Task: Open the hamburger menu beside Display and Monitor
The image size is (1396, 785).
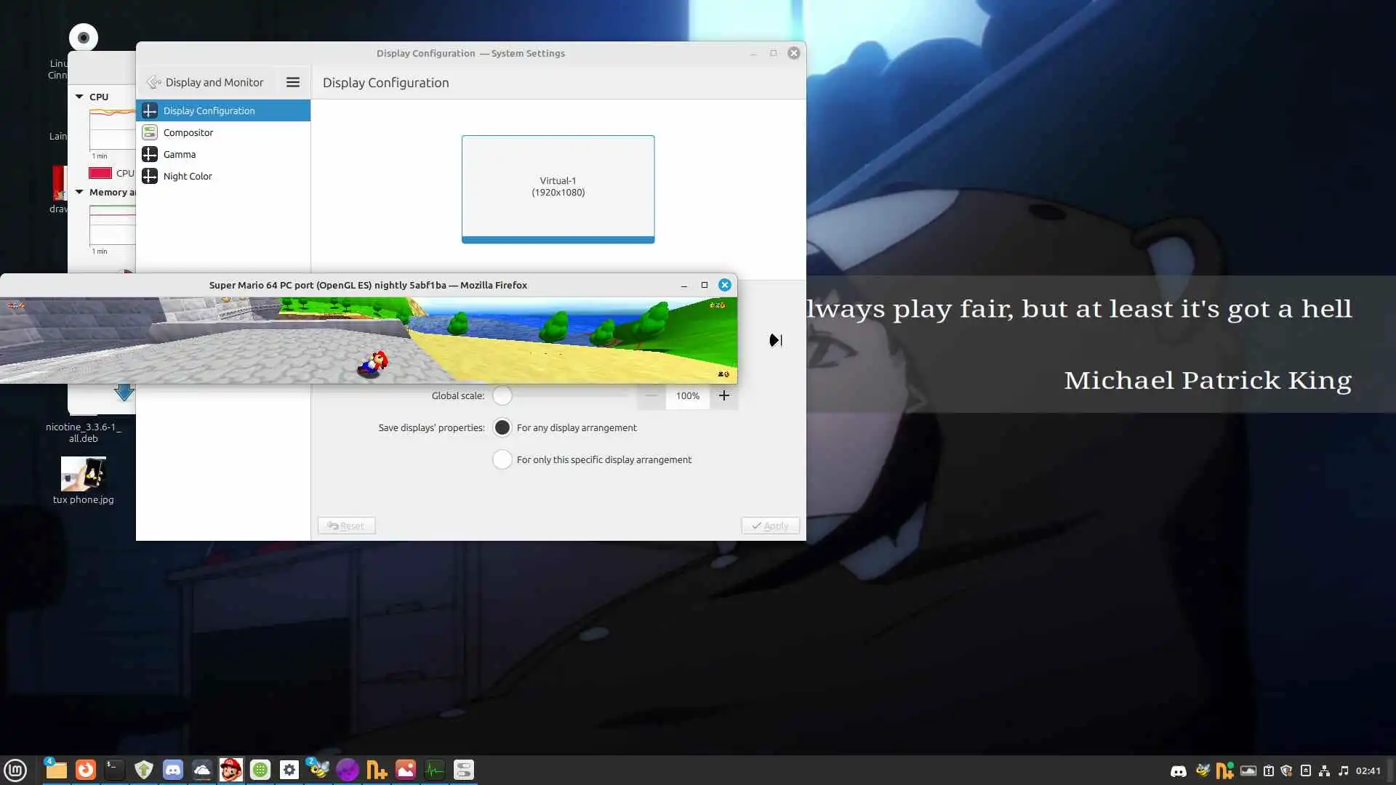Action: (x=293, y=82)
